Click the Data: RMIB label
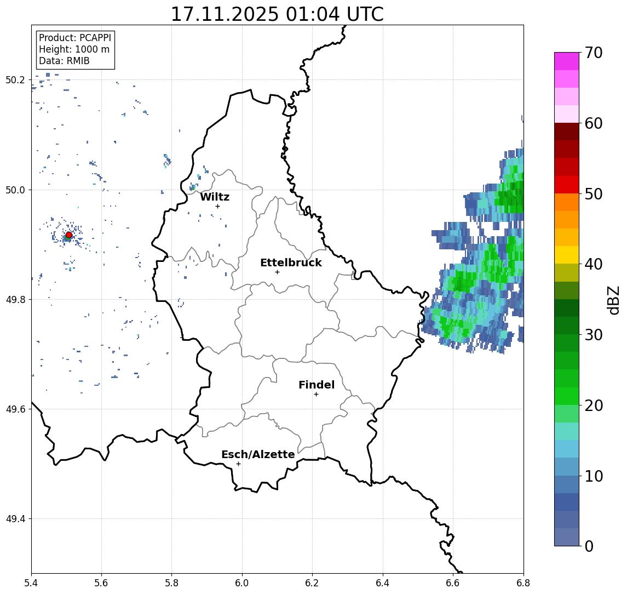The image size is (627, 594). point(64,61)
